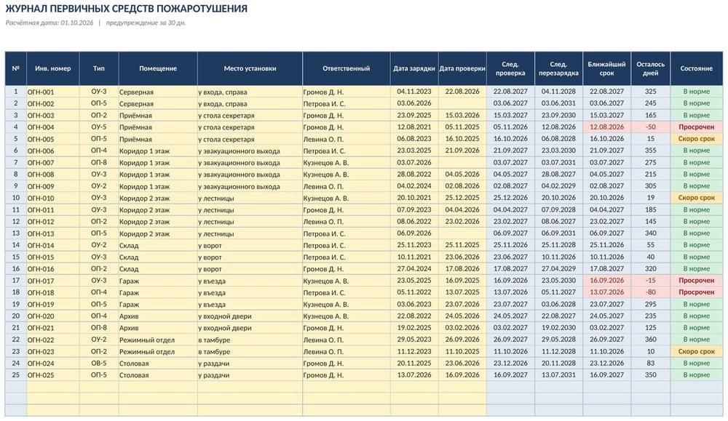Image resolution: width=728 pixels, height=421 pixels.
Task: Click days remaining value -80
Action: (x=650, y=292)
